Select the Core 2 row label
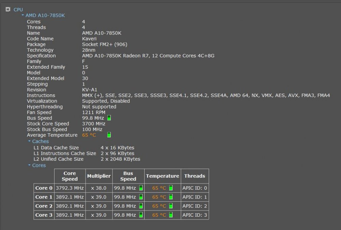Image resolution: width=341 pixels, height=230 pixels. click(44, 206)
